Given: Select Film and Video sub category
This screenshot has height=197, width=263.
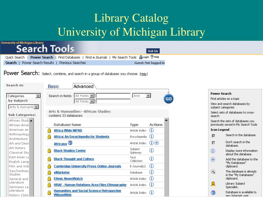Looking at the screenshot, I should click(x=19, y=166).
